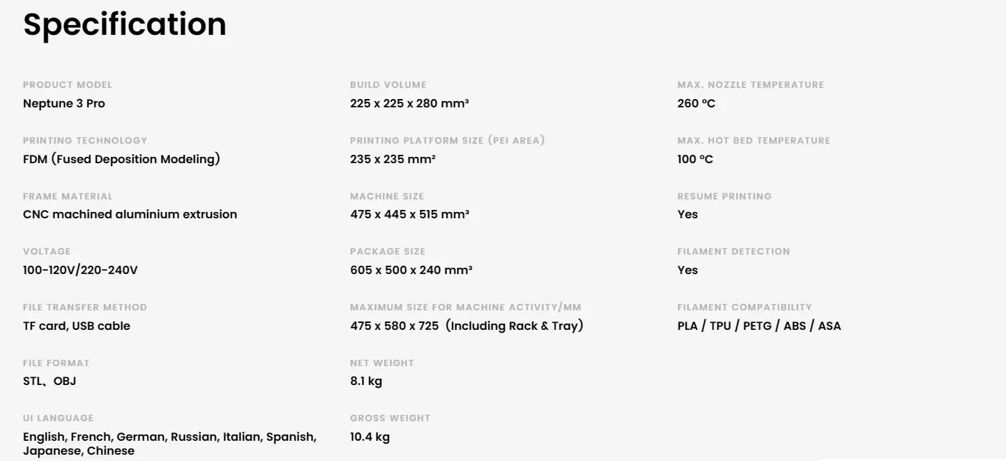Viewport: 1006px width, 461px height.
Task: Click the 225 x 225 x 280 mm³ value
Action: (409, 103)
